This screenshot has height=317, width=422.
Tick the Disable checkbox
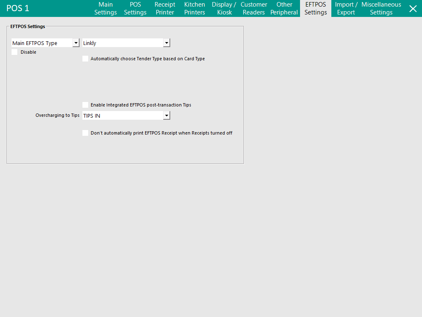15,52
